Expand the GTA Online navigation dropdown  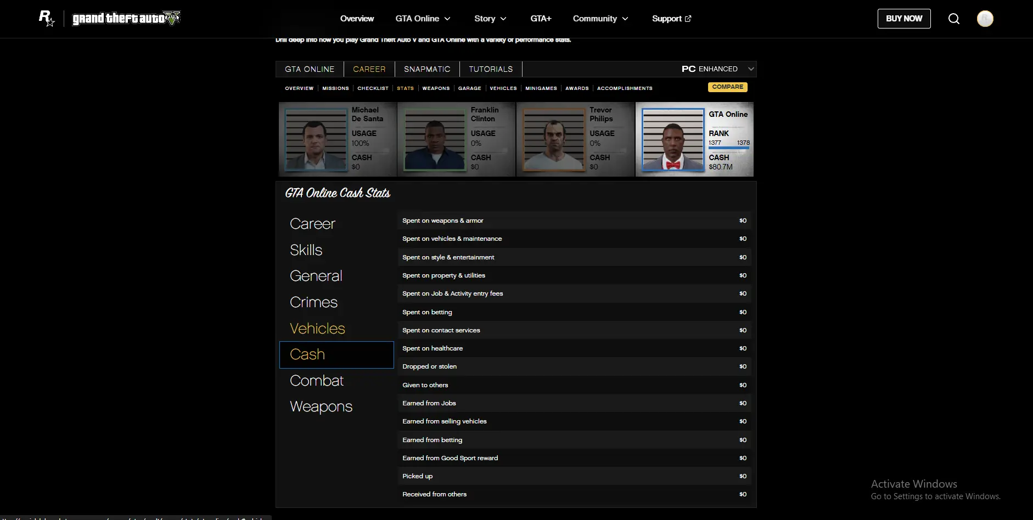point(423,19)
